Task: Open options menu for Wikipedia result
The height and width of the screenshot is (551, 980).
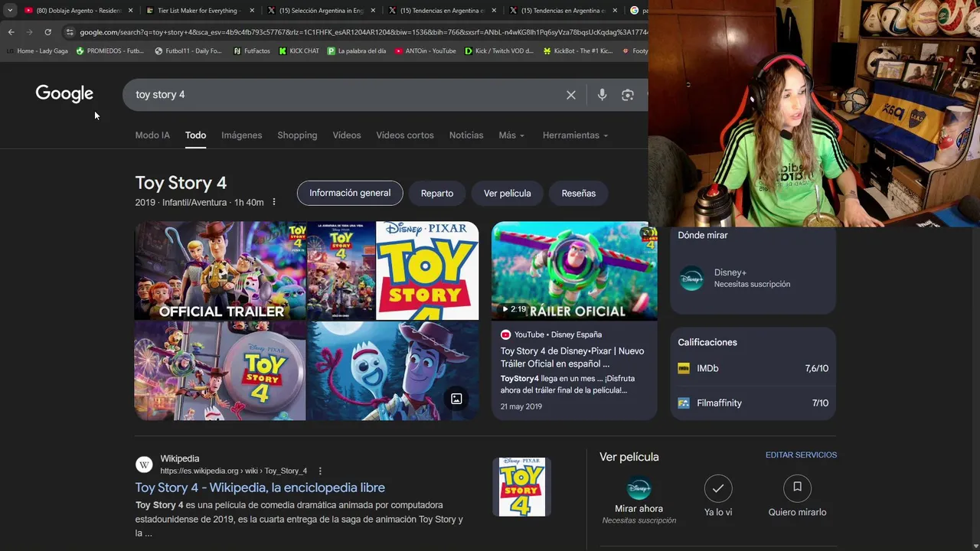Action: tap(320, 471)
